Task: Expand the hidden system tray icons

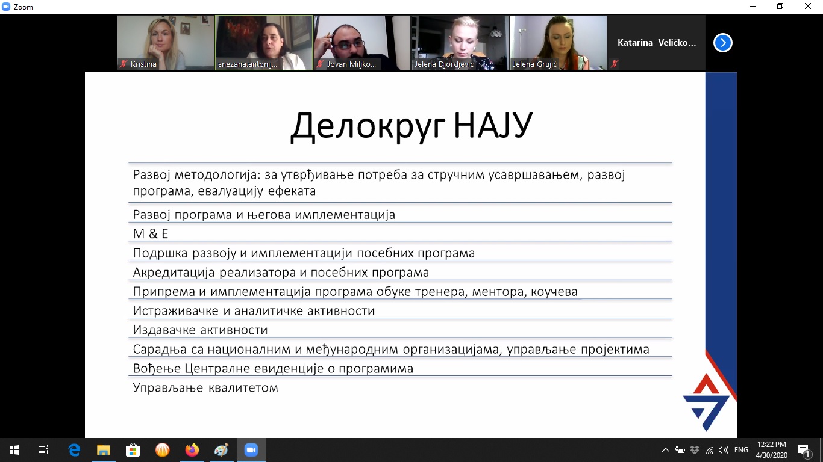Action: [x=665, y=450]
